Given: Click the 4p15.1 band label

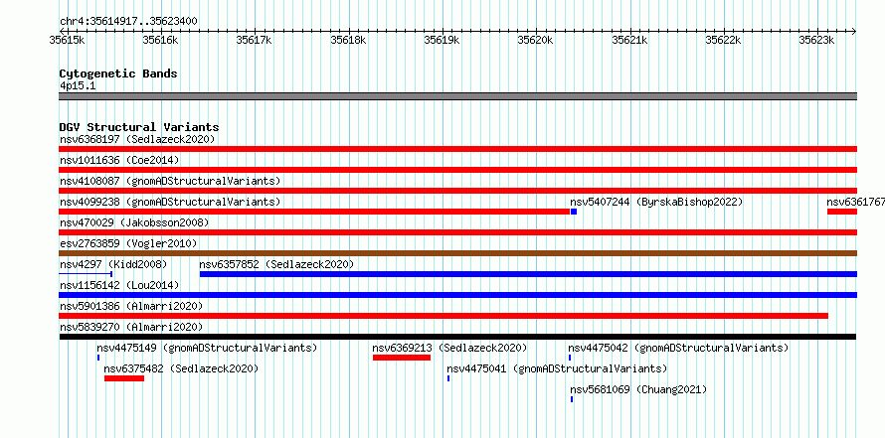Looking at the screenshot, I should tap(78, 85).
